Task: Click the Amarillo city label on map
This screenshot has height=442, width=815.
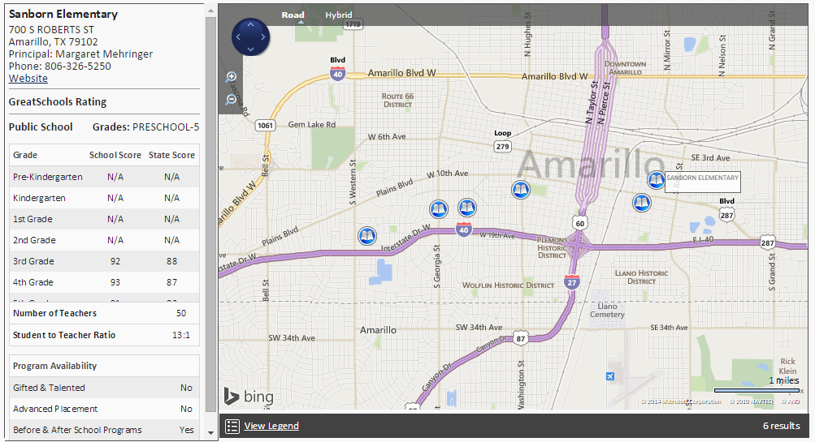Action: tap(591, 163)
